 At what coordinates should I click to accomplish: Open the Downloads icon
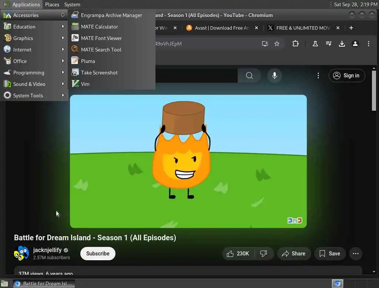(x=342, y=44)
